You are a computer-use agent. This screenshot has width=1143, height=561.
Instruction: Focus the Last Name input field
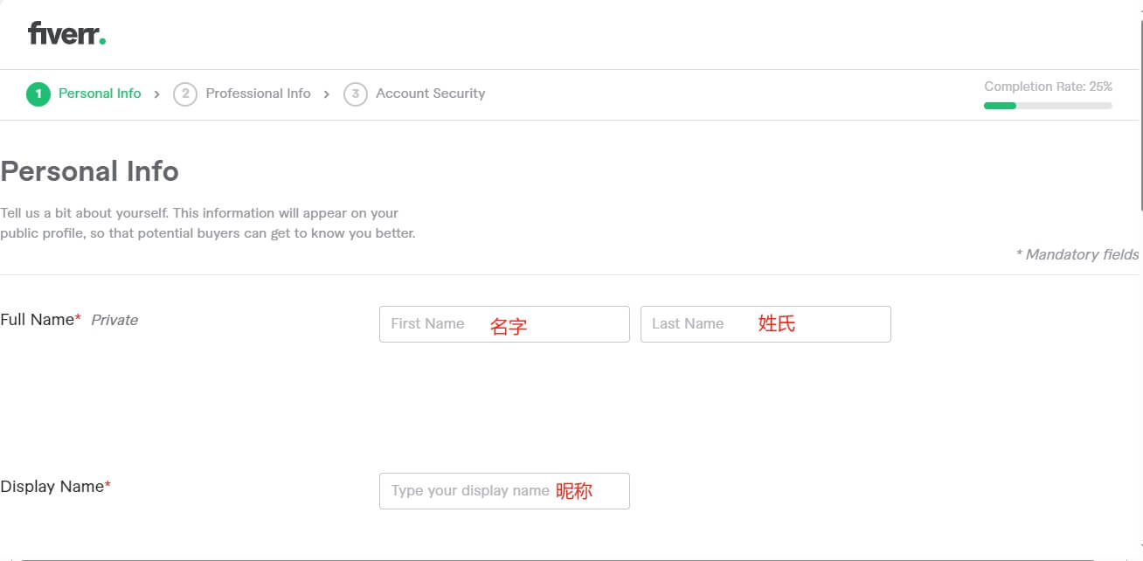point(765,324)
